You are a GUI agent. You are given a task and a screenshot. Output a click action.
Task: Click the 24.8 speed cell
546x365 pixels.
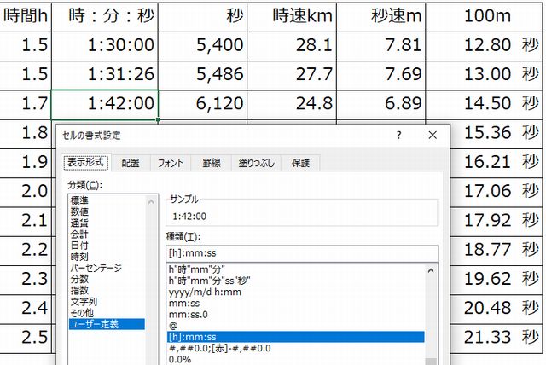coord(292,105)
